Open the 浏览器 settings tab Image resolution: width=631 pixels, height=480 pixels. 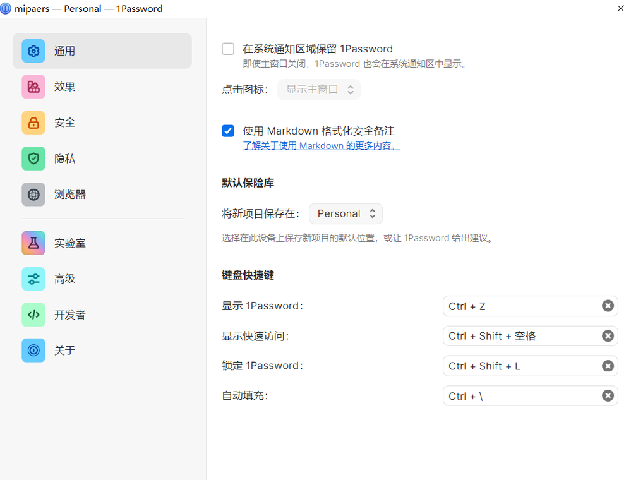coord(102,195)
